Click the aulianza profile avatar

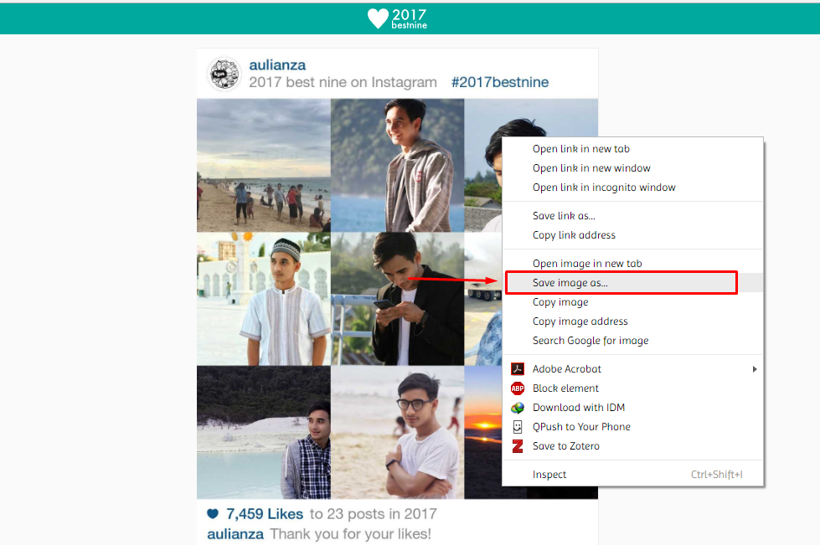click(x=224, y=74)
